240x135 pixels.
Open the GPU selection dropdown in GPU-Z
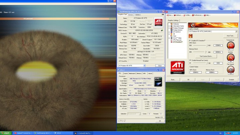point(144,66)
